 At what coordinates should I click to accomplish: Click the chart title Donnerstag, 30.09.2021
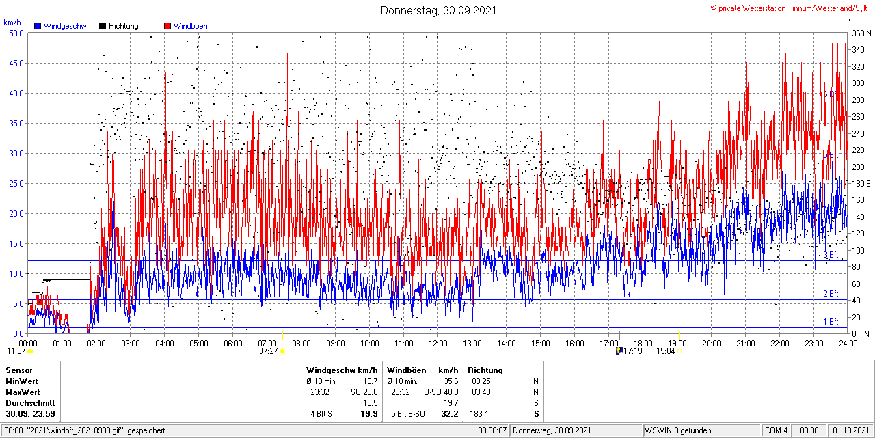tap(438, 10)
